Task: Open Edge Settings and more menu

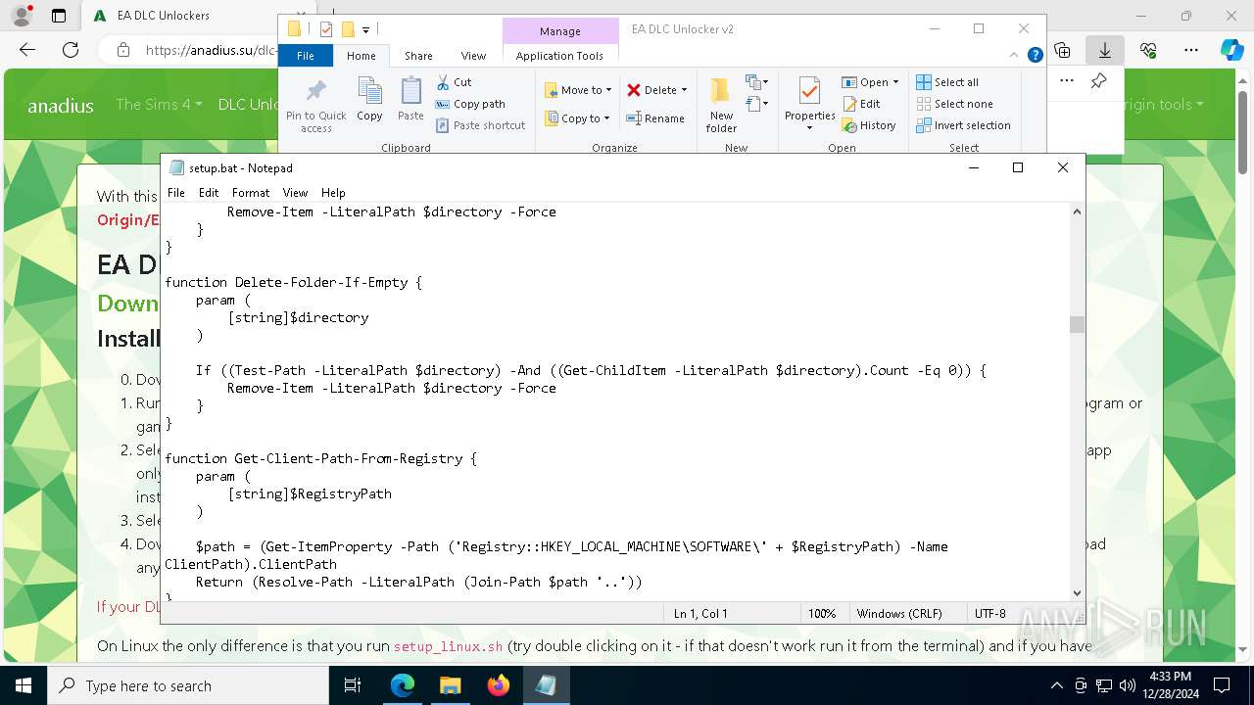Action: (1191, 50)
